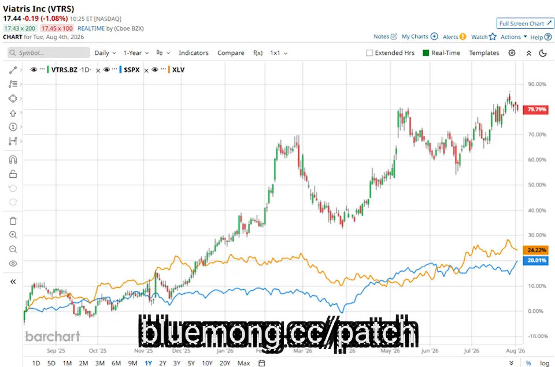Select the 5Y range tab

(191, 363)
